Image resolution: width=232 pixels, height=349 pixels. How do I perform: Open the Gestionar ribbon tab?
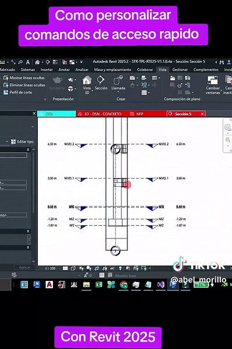[180, 70]
